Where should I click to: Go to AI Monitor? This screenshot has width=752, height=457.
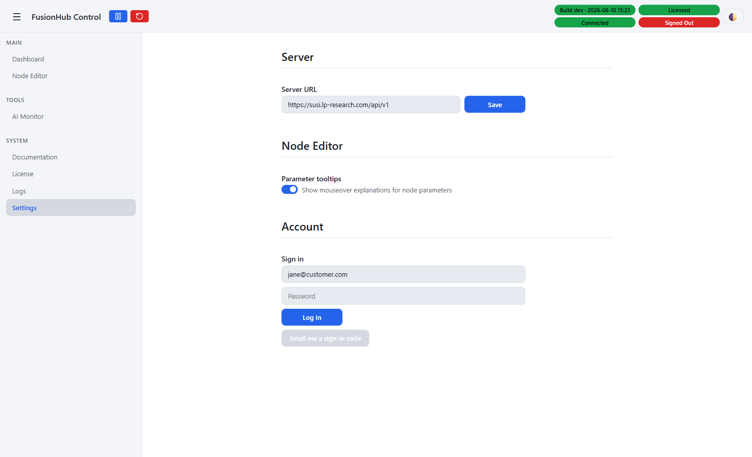click(x=71, y=116)
